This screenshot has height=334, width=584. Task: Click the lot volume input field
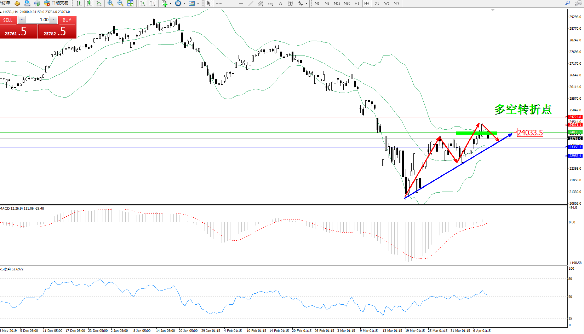pyautogui.click(x=38, y=20)
